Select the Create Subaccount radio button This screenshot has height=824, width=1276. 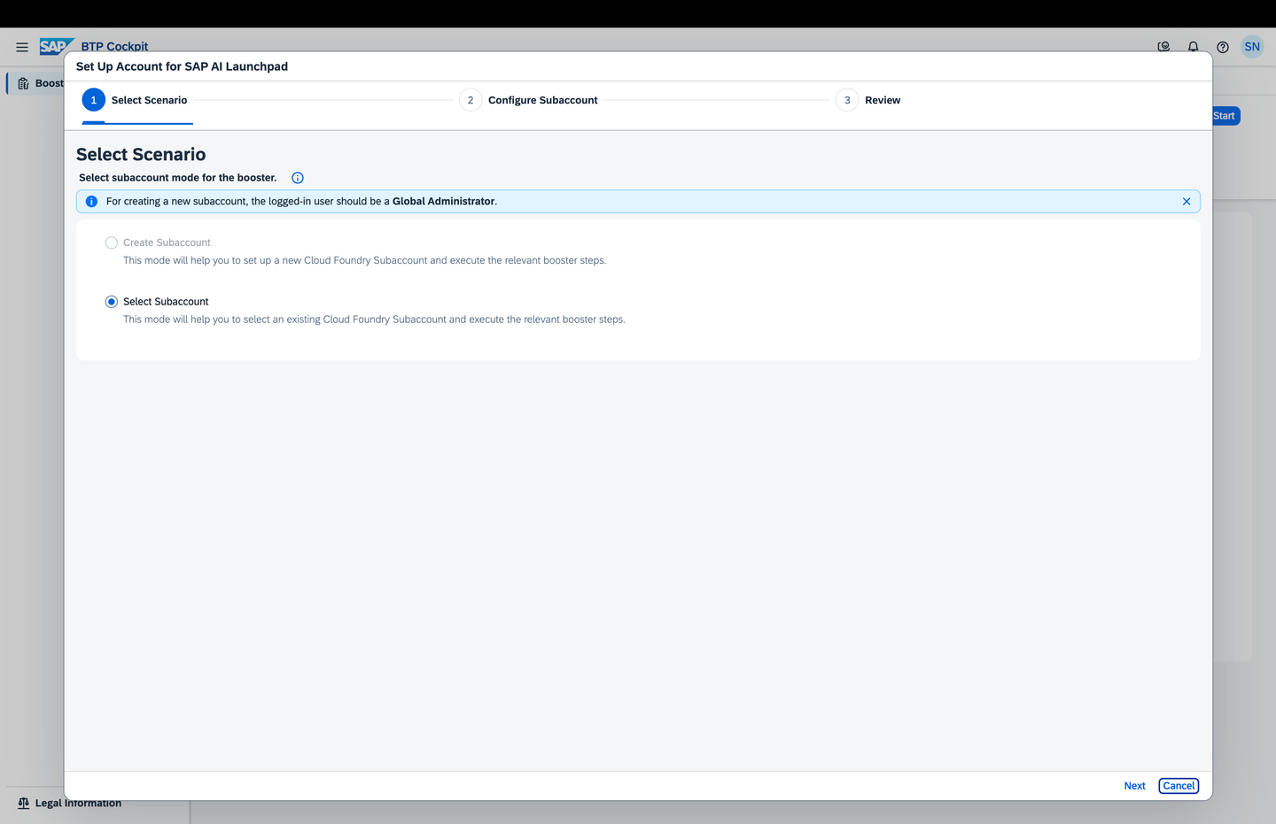point(112,243)
